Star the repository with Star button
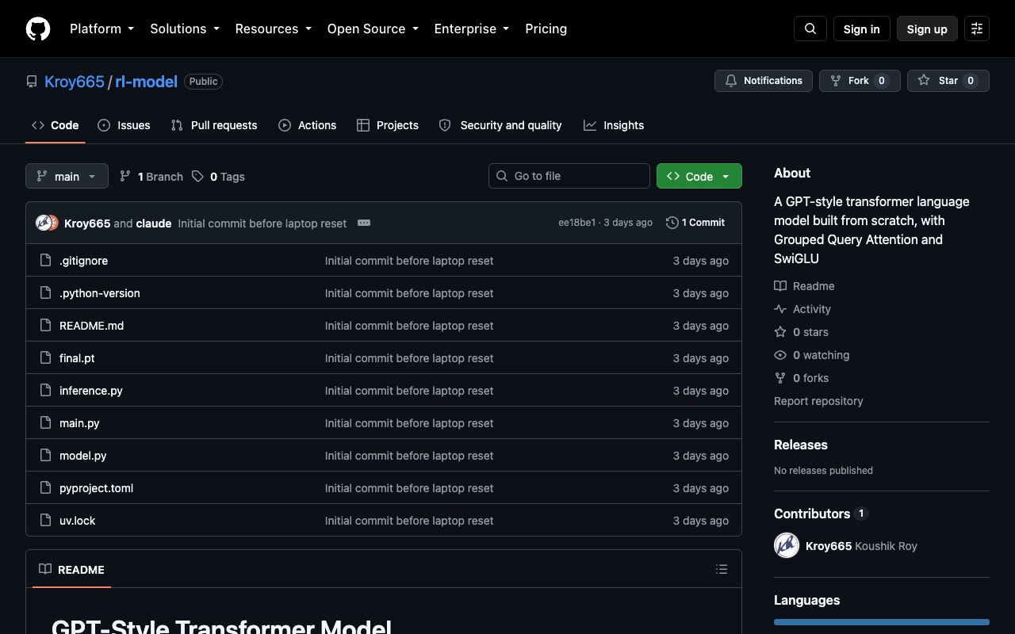This screenshot has width=1015, height=634. tap(948, 81)
